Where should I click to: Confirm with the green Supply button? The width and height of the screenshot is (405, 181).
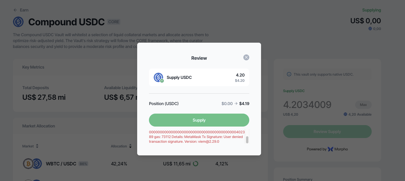point(199,120)
